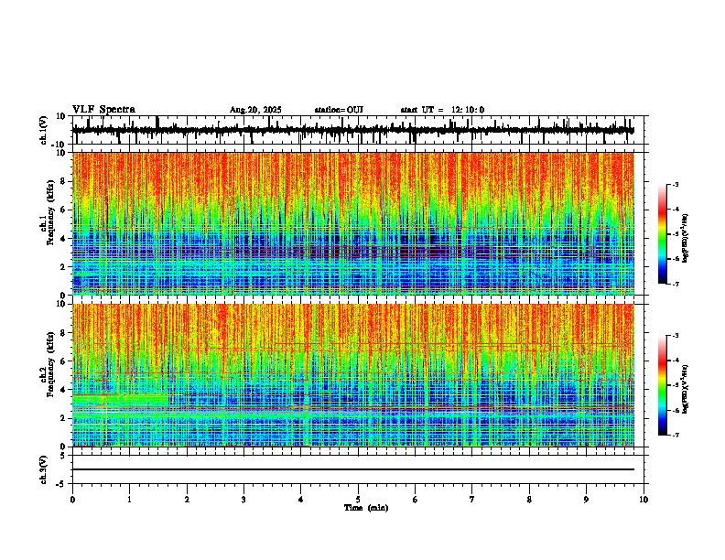Click inside the ch.2 spectrogram panel
This screenshot has width=725, height=560.
[x=352, y=375]
